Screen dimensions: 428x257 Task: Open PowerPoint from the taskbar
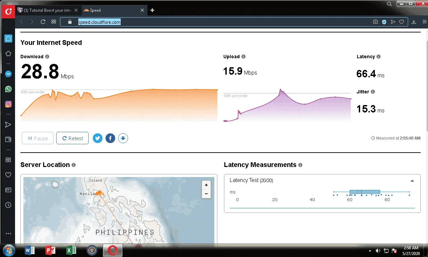click(x=50, y=250)
